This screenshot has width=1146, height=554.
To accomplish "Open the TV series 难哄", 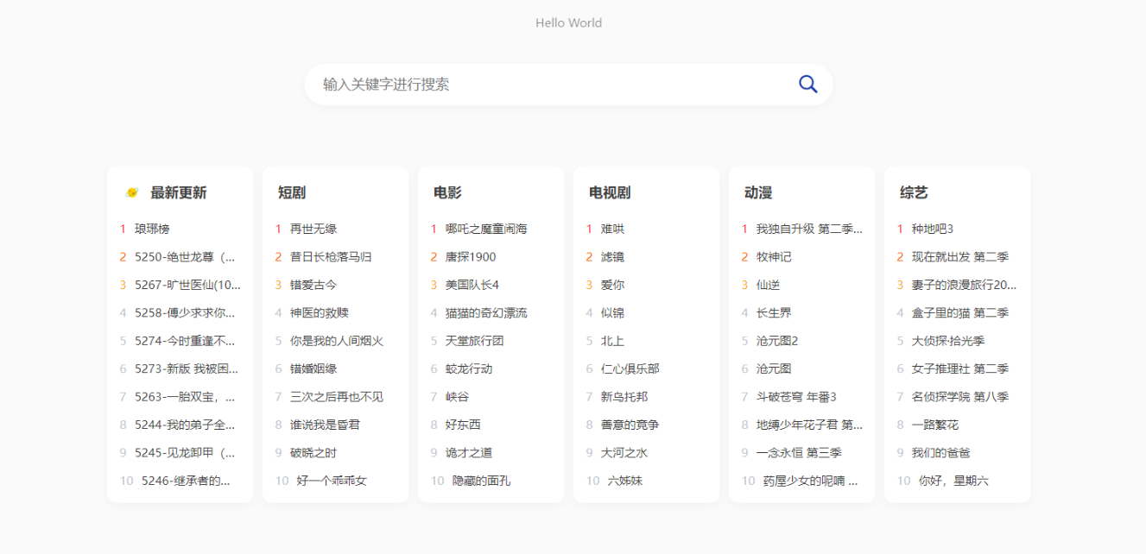I will 613,229.
